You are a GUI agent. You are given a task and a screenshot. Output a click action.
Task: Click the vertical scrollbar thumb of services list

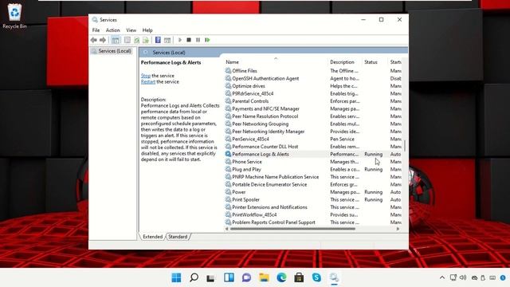(x=405, y=146)
